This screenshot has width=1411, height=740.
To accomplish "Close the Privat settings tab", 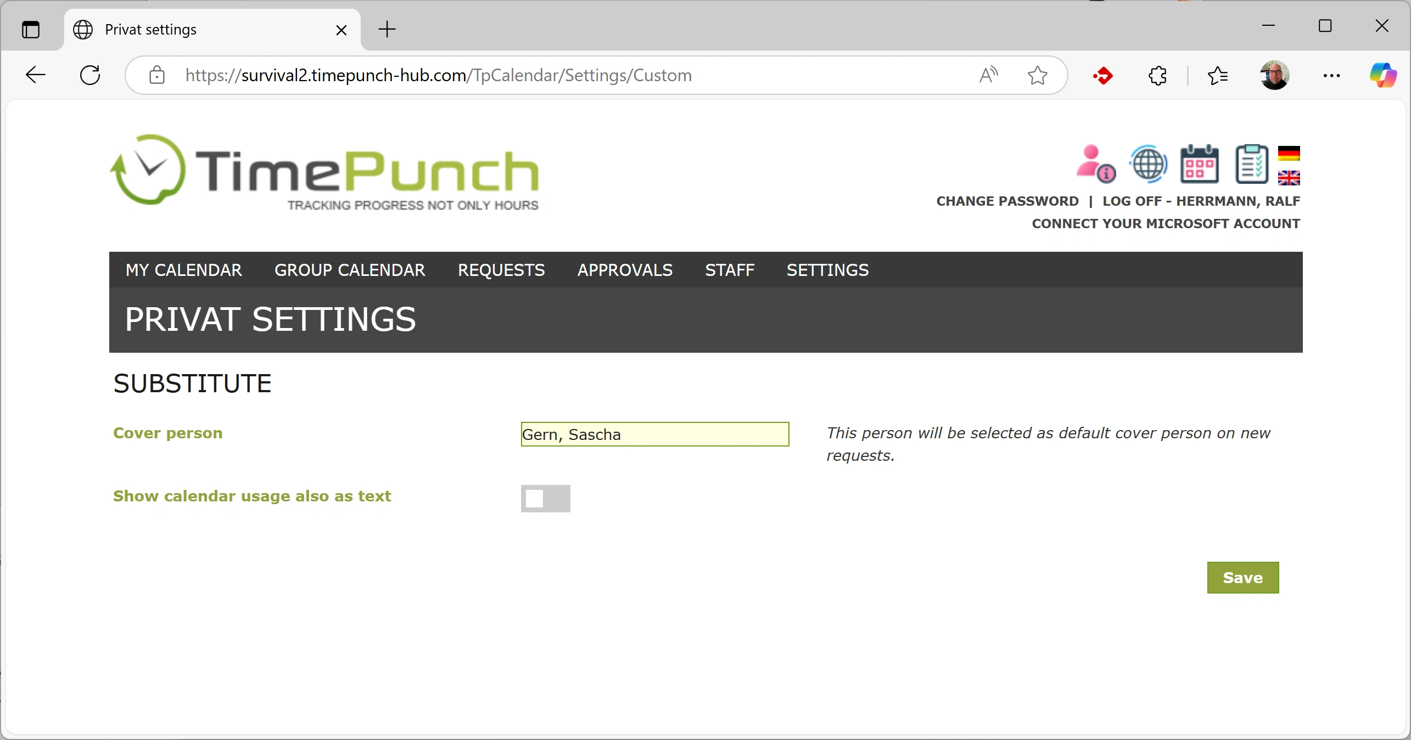I will (x=341, y=30).
